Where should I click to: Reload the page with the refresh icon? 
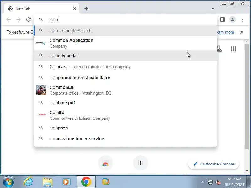click(29, 19)
